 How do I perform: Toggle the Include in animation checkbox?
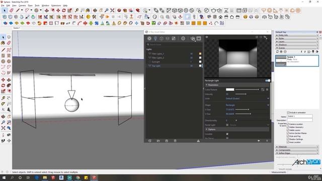[288, 113]
